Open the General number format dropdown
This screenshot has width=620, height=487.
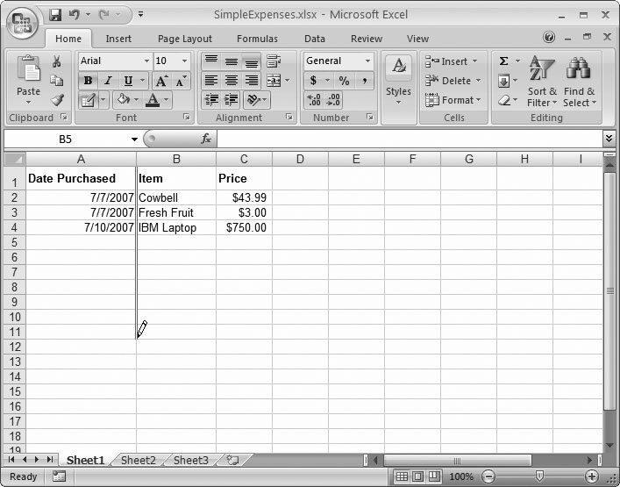coord(367,61)
